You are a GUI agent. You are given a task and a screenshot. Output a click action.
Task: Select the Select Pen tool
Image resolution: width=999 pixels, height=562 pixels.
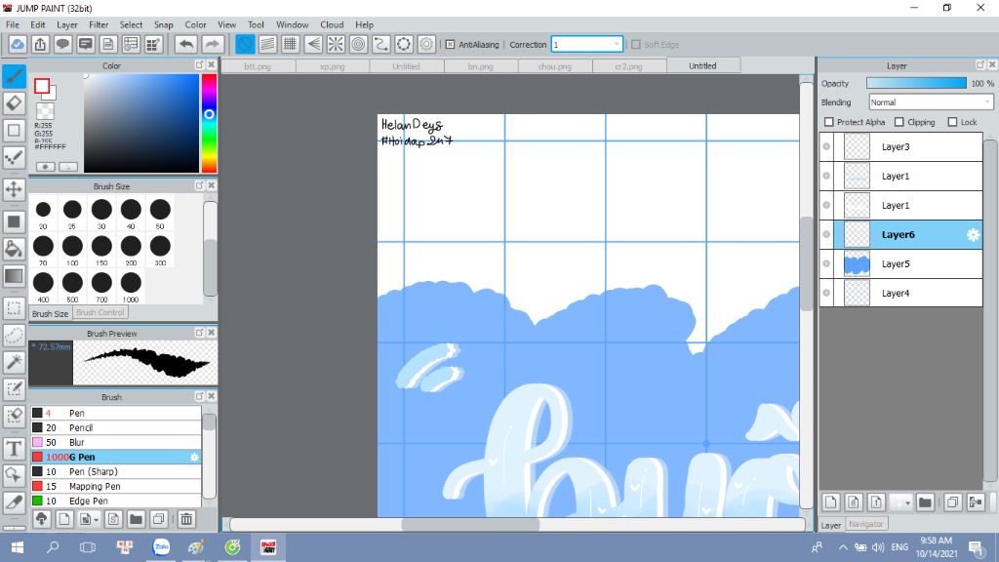[14, 389]
